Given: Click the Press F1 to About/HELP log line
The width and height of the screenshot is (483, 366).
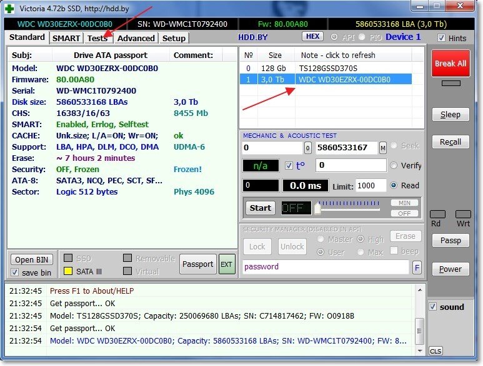Looking at the screenshot, I should pyautogui.click(x=92, y=291).
